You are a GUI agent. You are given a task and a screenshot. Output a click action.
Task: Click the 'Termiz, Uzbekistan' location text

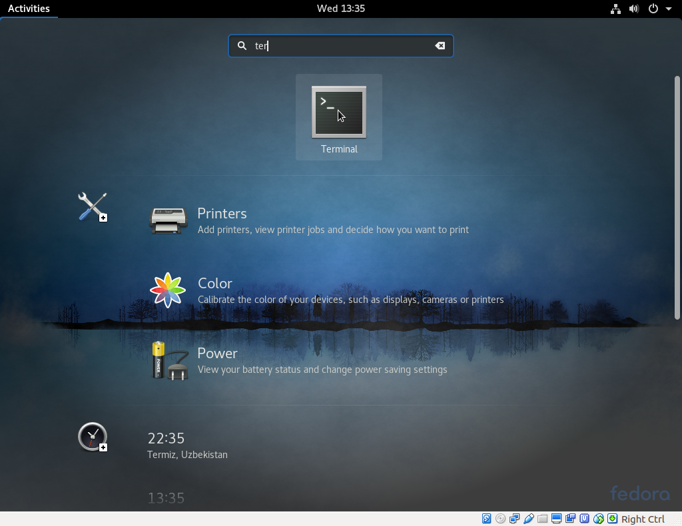point(187,455)
